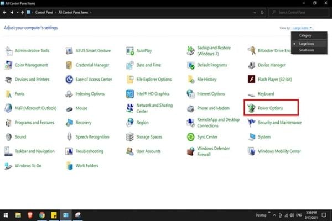The image size is (332, 221).
Task: Open the Date and Time icon
Action: point(130,65)
